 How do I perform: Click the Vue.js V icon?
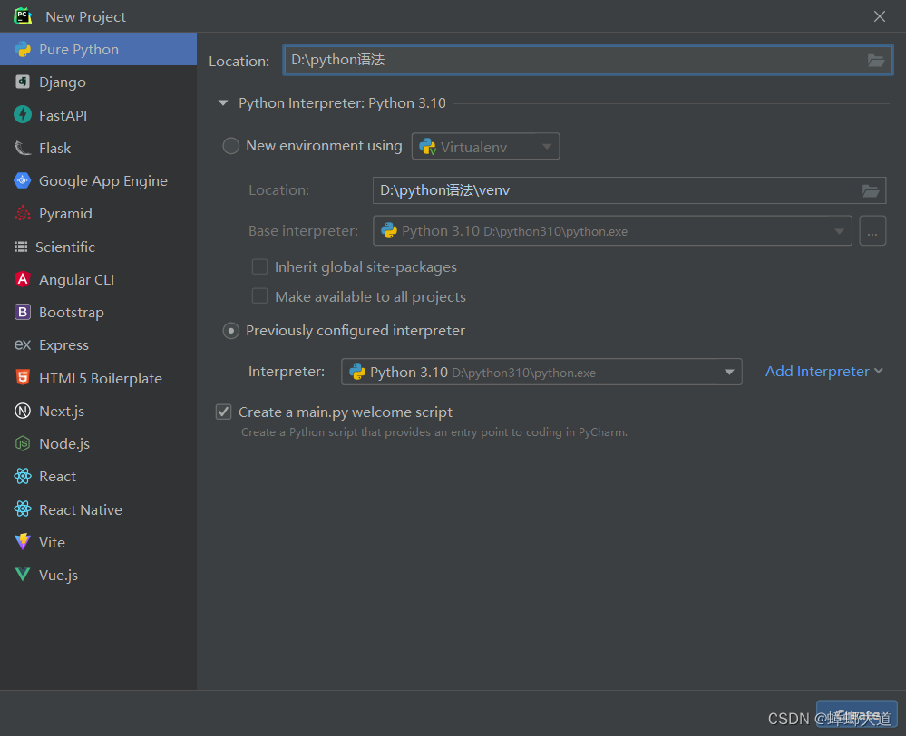click(x=23, y=575)
